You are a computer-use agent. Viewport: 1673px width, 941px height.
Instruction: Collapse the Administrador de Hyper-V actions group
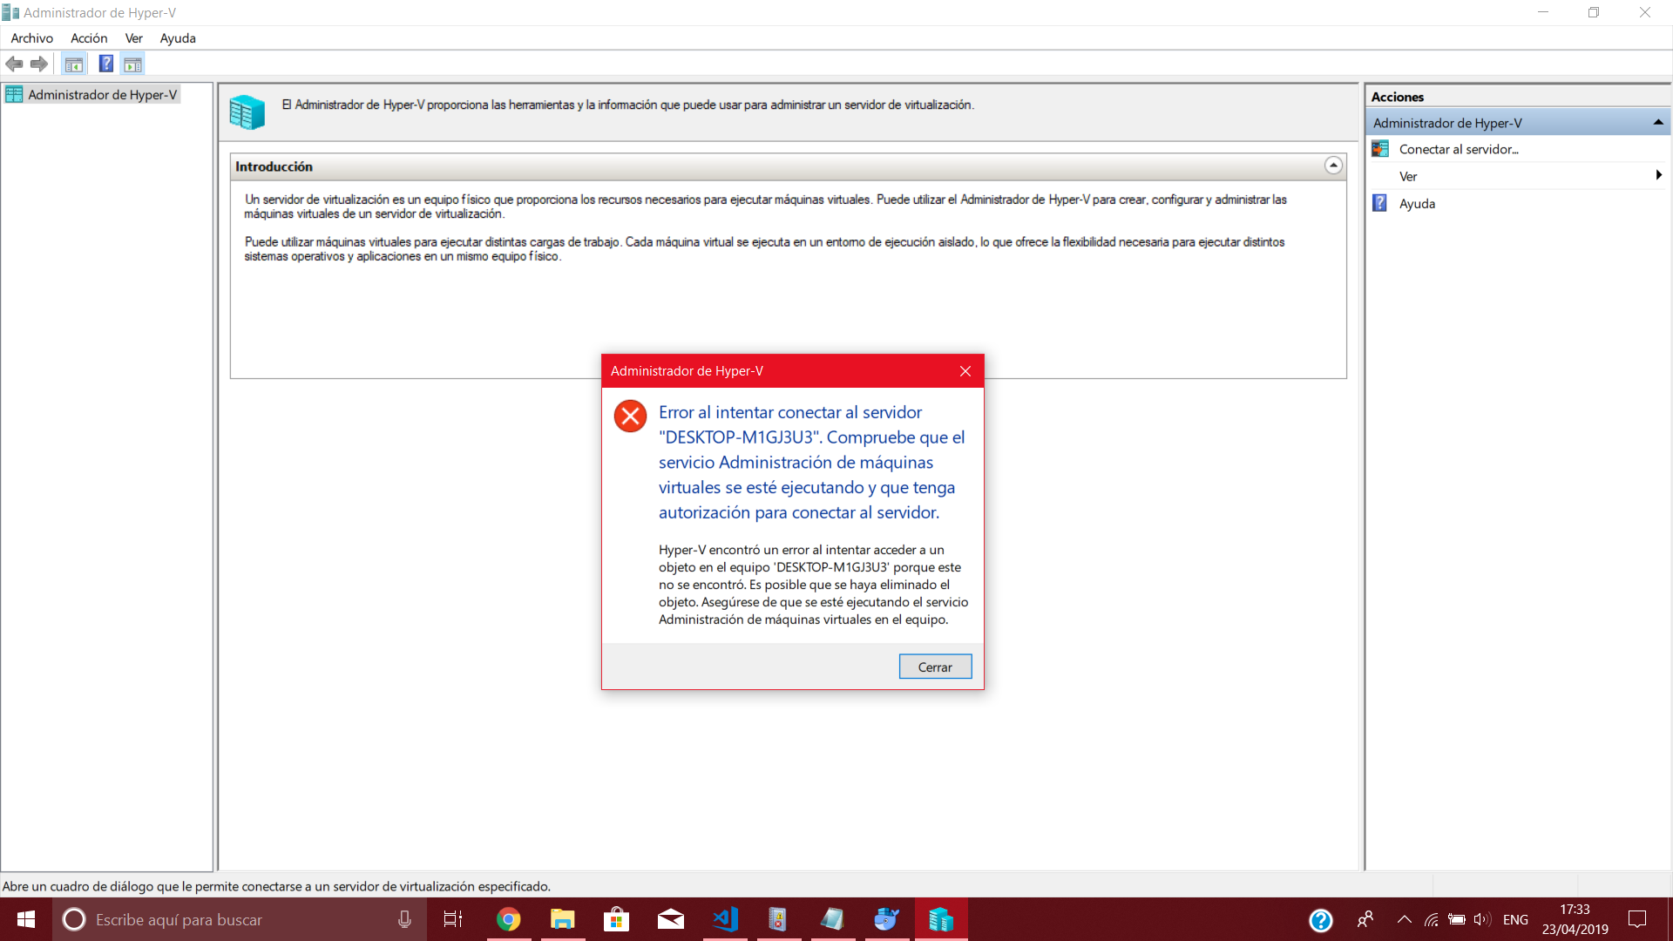(x=1657, y=123)
